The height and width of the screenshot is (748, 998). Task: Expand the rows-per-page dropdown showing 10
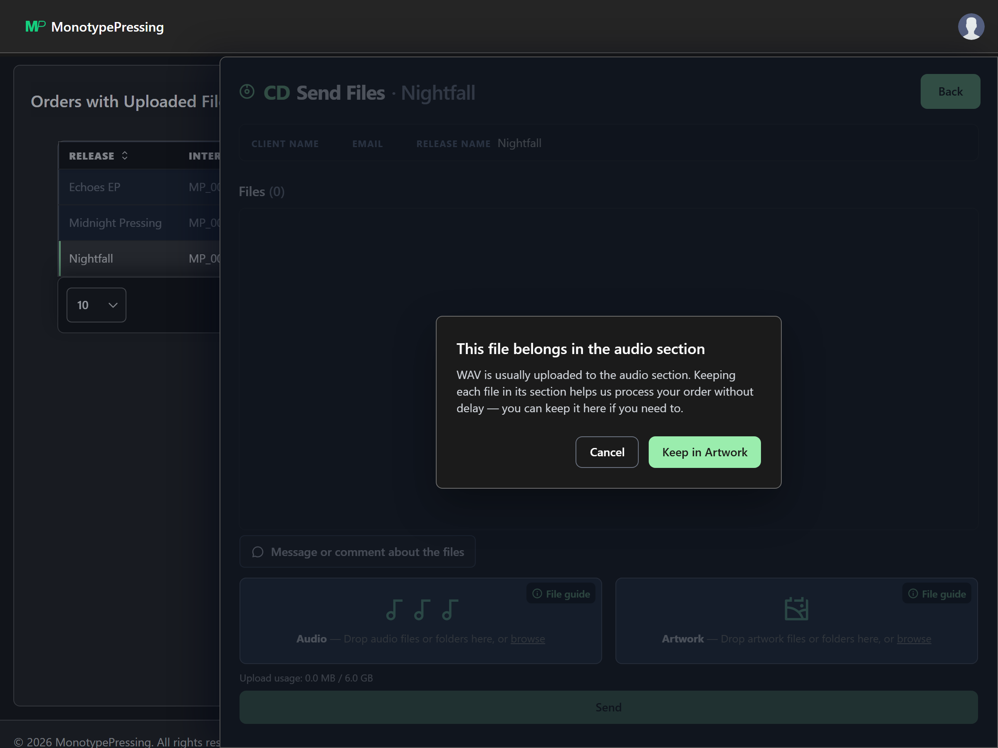click(96, 305)
